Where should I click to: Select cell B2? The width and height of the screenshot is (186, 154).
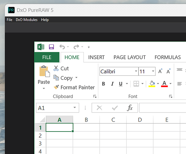(x=86, y=136)
